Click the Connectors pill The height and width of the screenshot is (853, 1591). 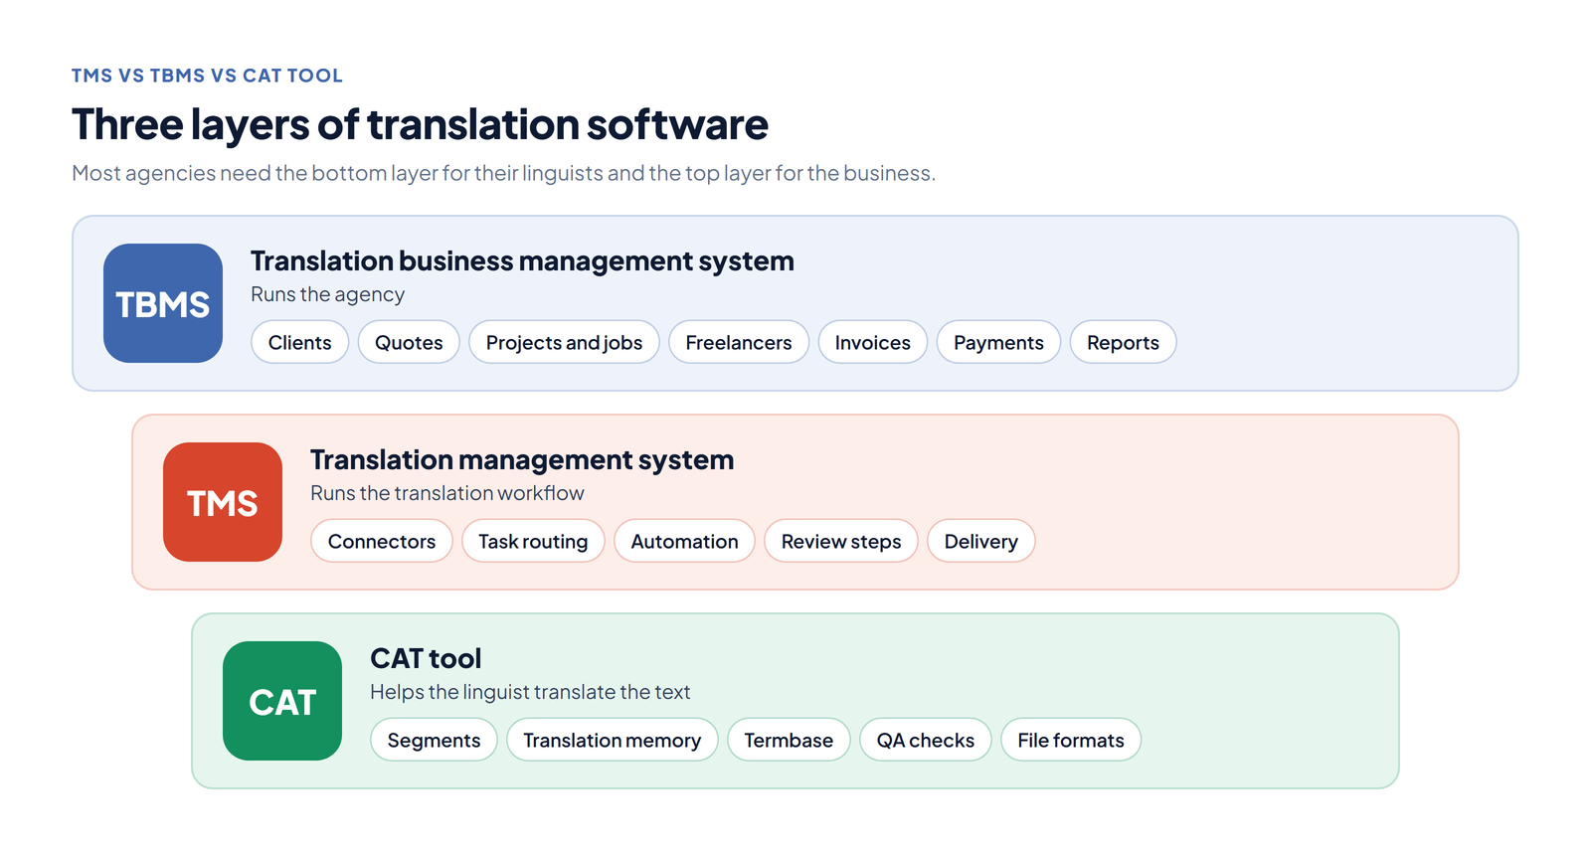[x=382, y=541]
